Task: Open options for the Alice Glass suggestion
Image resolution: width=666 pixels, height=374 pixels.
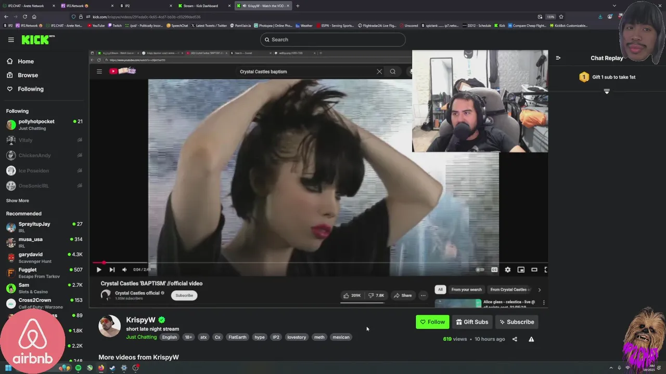Action: point(544,302)
